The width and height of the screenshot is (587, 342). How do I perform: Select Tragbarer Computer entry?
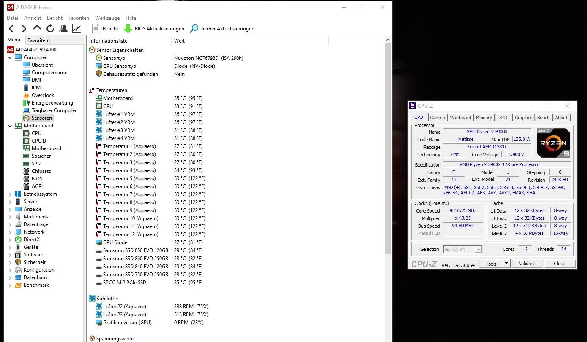[x=50, y=110]
